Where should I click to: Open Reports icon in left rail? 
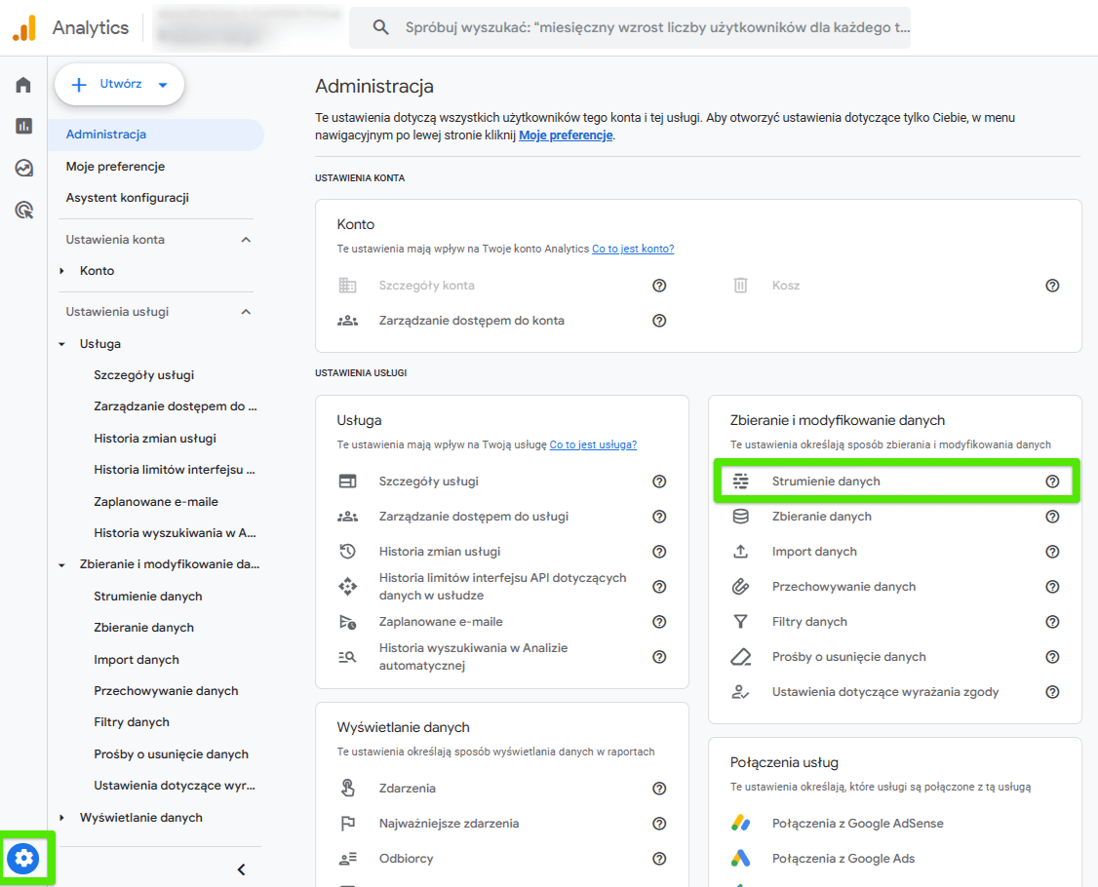(23, 126)
